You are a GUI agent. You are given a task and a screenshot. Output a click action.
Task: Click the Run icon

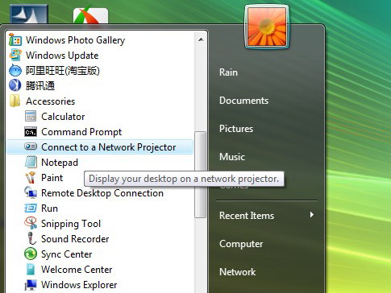(31, 208)
